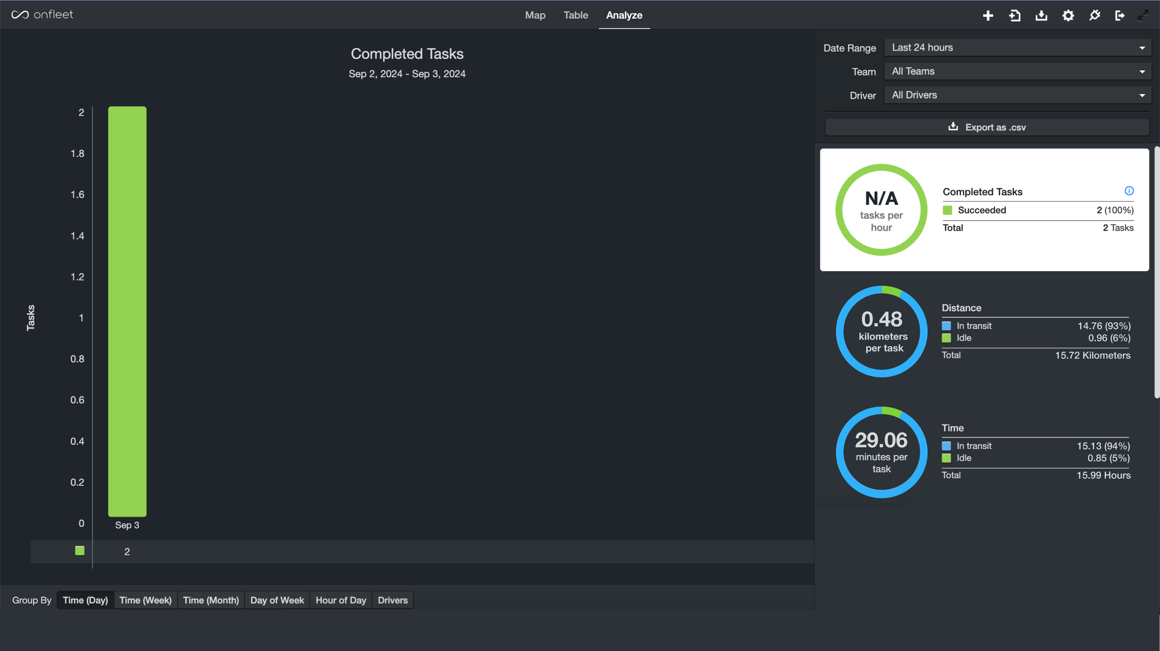
Task: Open the settings gear icon
Action: [1068, 15]
